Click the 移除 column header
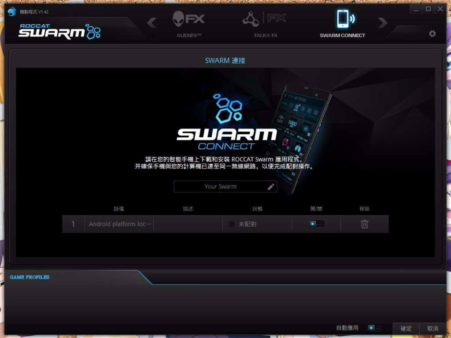The image size is (451, 338). [364, 209]
